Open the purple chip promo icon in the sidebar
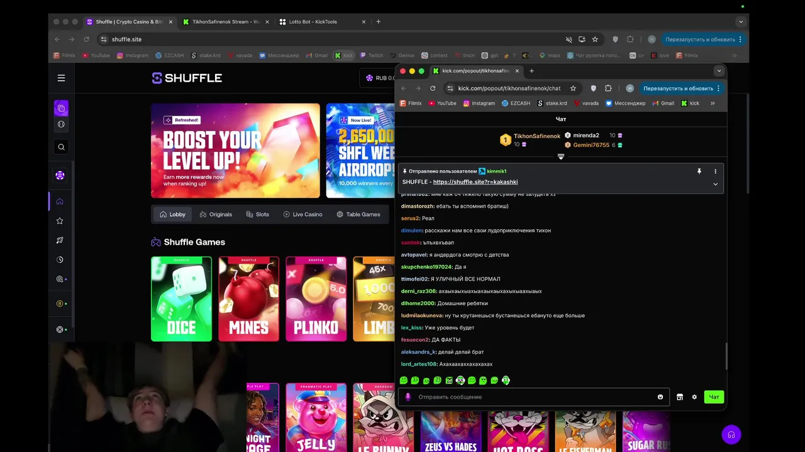 pos(60,176)
